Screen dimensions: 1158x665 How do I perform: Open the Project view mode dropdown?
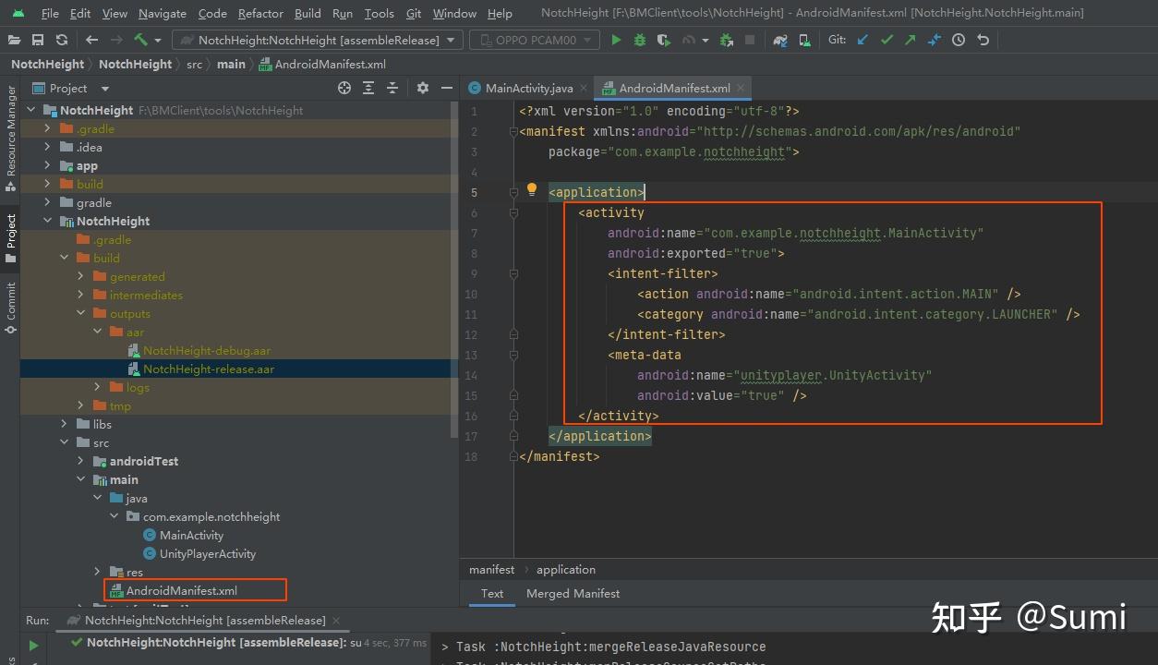(x=104, y=89)
